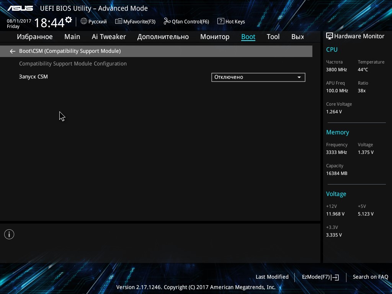Viewport: 392px width, 294px height.
Task: Click the Memory section heading
Action: (x=338, y=132)
